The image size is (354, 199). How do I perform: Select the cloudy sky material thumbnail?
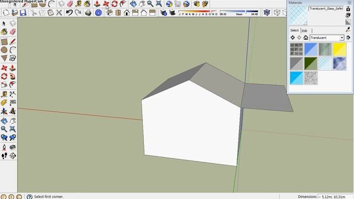pyautogui.click(x=339, y=64)
